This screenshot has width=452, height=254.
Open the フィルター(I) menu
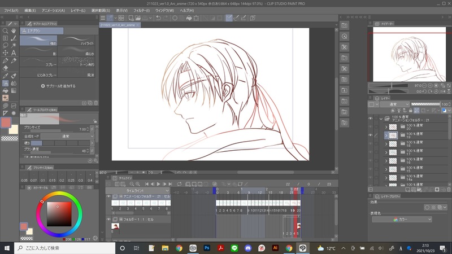click(x=142, y=11)
